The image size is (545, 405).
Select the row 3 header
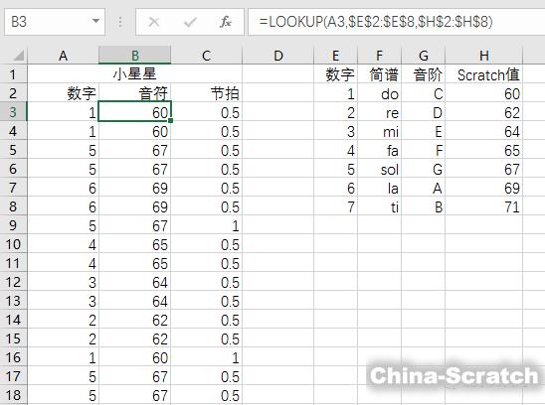[x=13, y=112]
